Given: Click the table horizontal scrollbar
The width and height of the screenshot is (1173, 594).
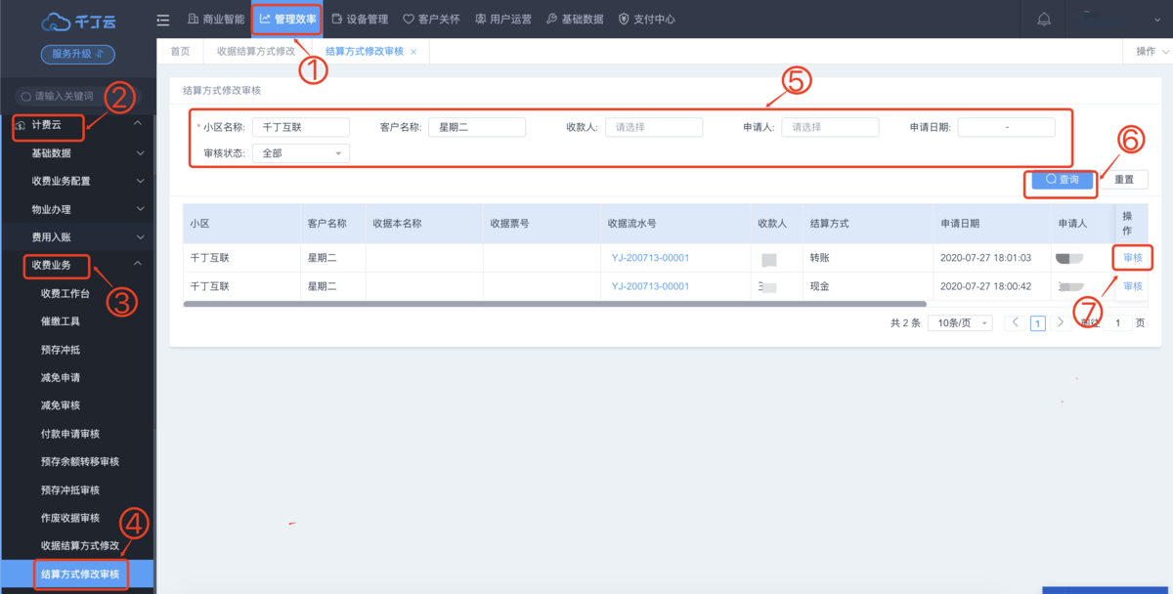Looking at the screenshot, I should coord(554,304).
